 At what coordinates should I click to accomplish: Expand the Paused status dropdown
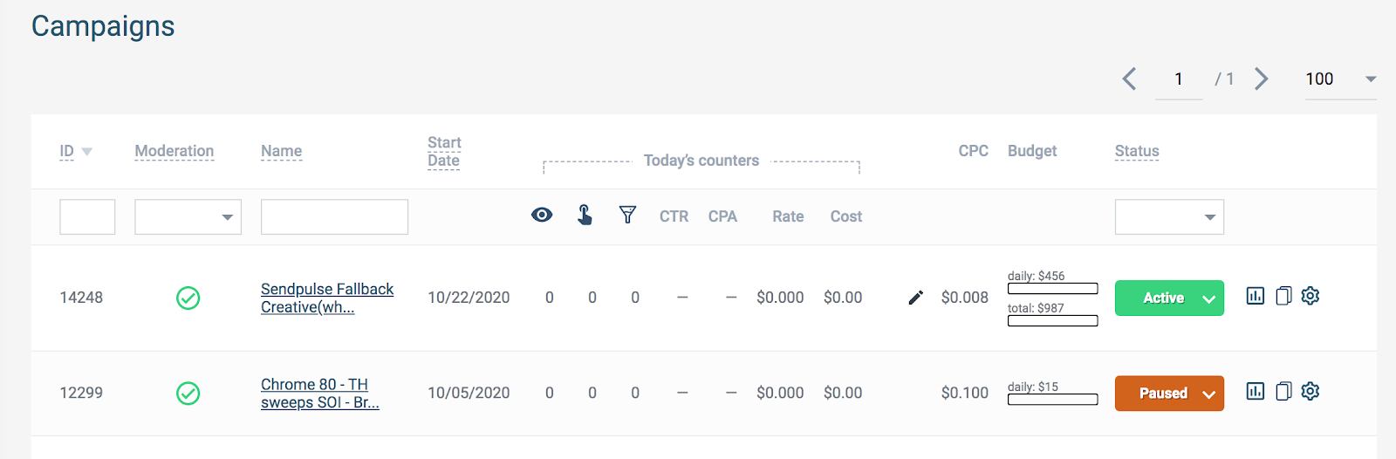[x=1208, y=394]
